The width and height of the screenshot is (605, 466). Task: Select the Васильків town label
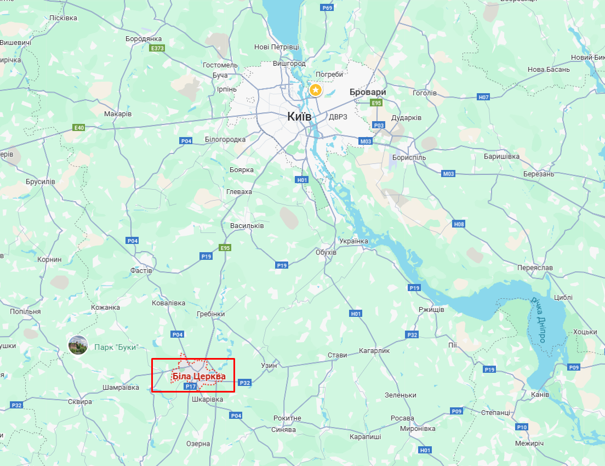[x=247, y=225]
